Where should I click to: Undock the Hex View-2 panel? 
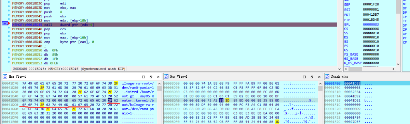(x=312, y=77)
